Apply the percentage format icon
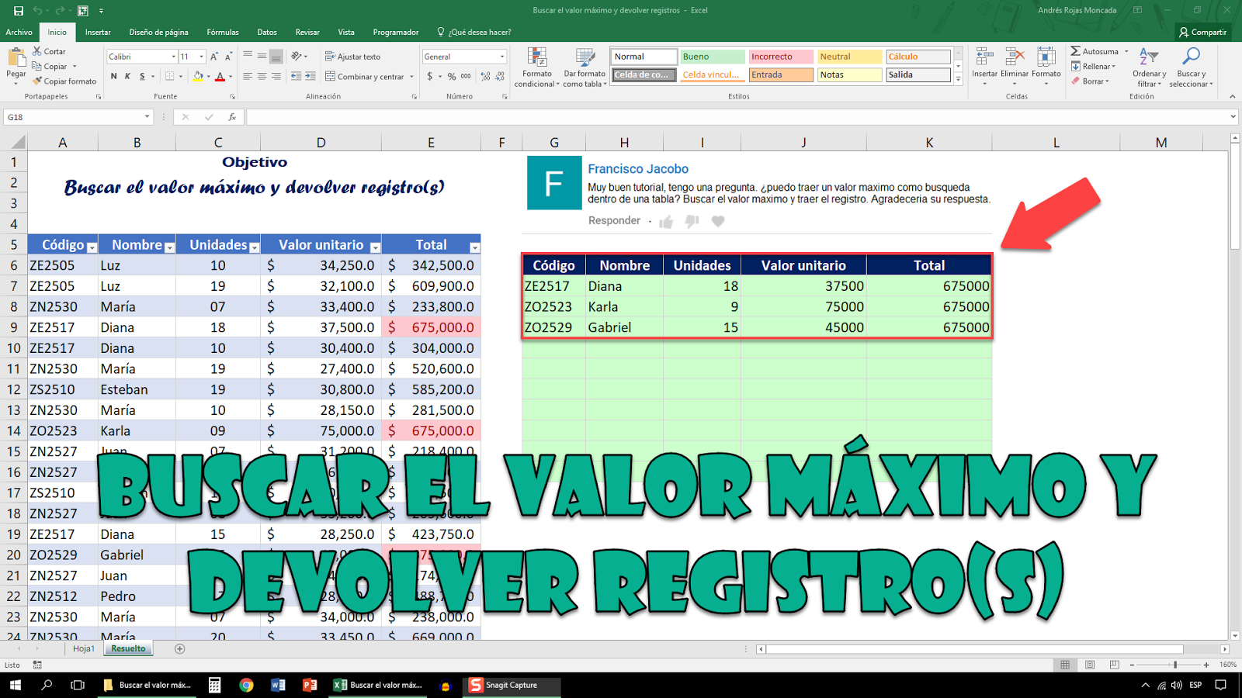The image size is (1242, 698). [x=451, y=78]
